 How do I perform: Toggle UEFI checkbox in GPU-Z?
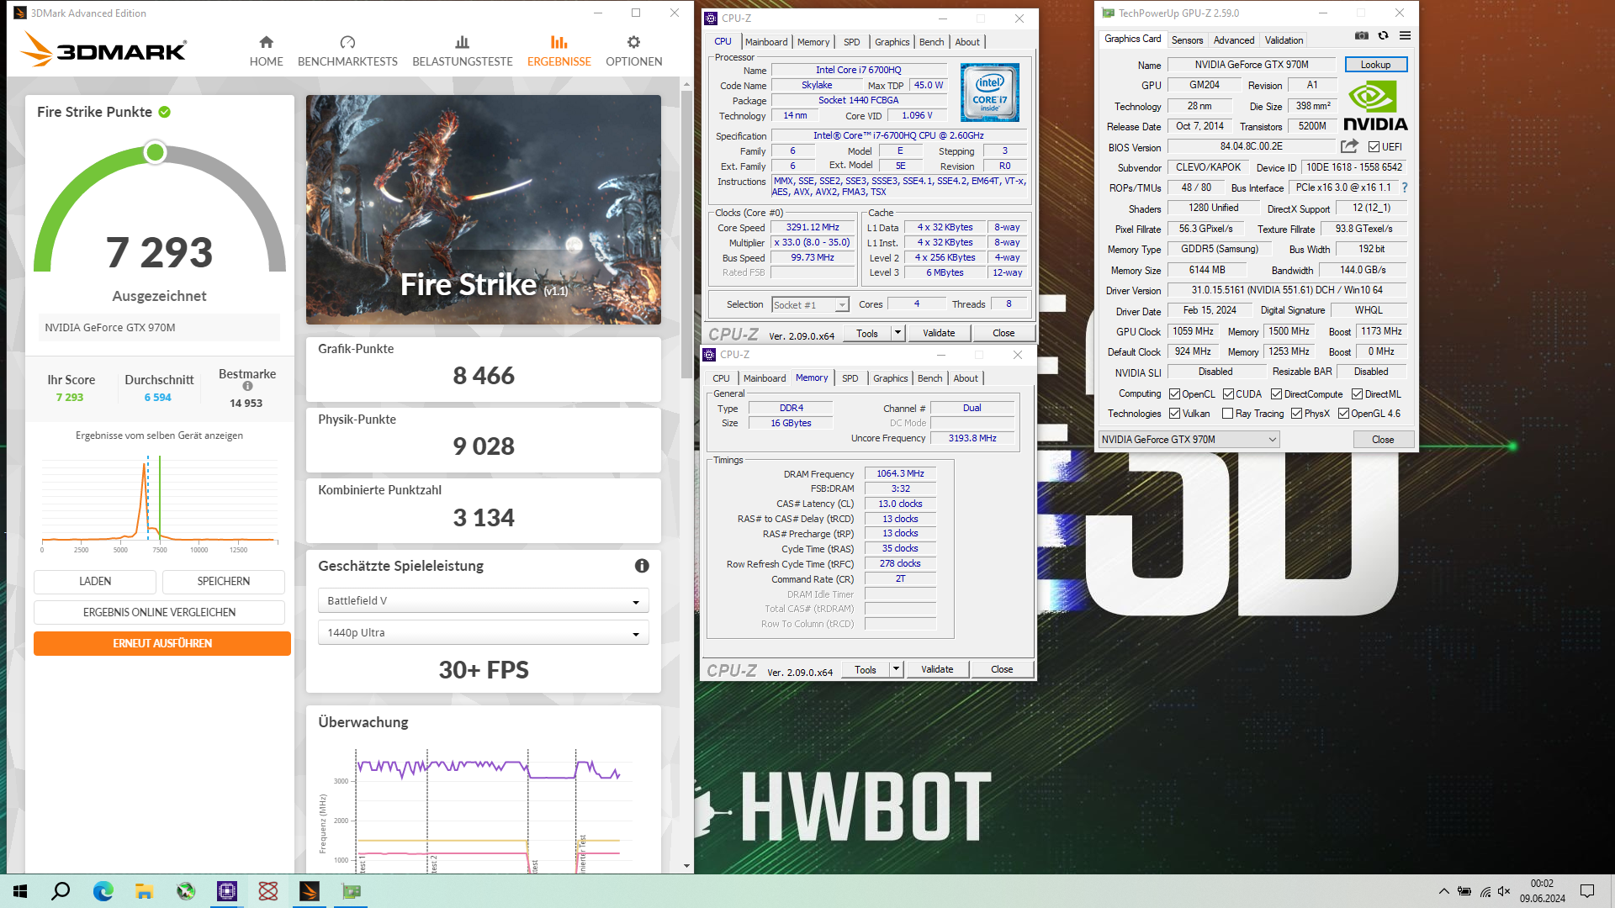coord(1374,147)
